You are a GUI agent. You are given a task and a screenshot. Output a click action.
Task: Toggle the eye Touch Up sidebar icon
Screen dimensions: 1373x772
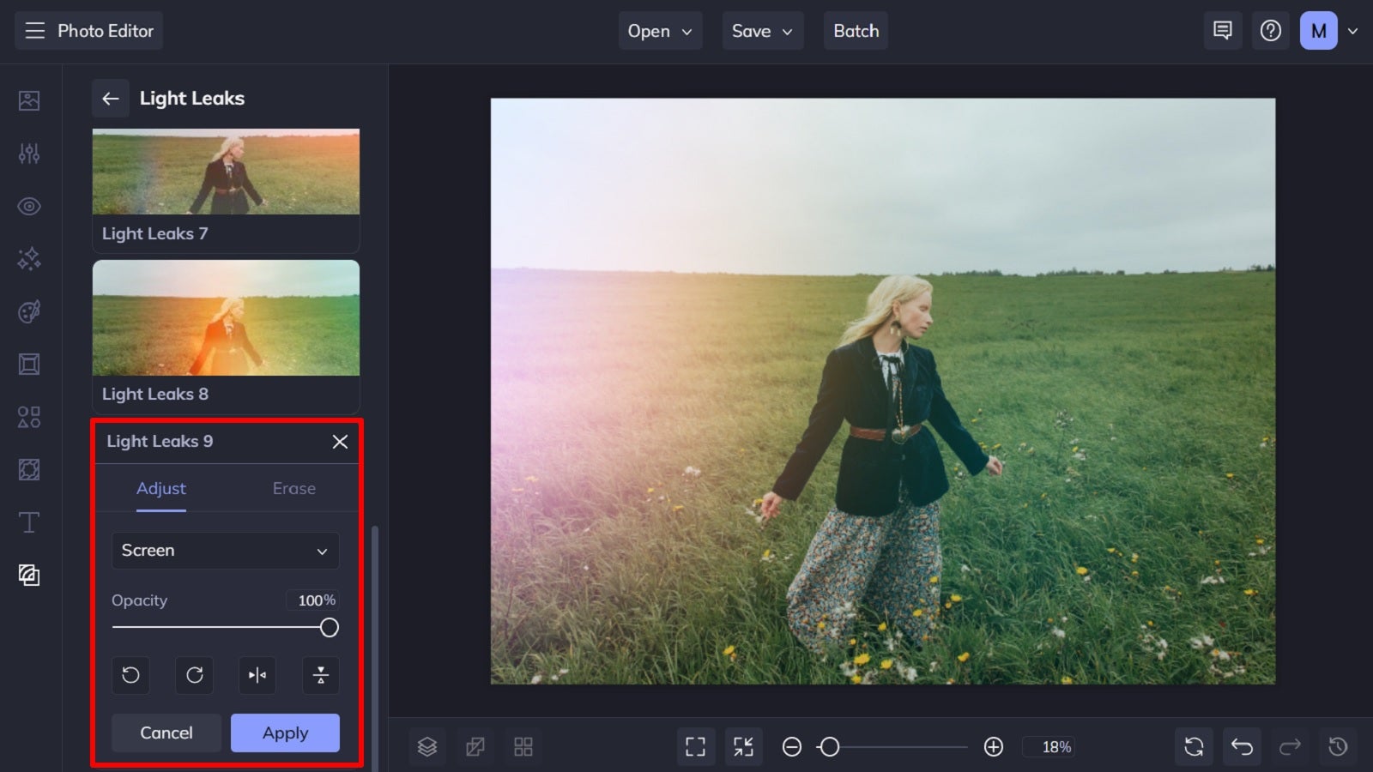click(29, 207)
